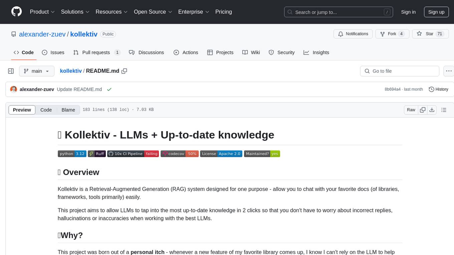This screenshot has height=255, width=454.
Task: Open the README outline list
Action: coord(444,110)
